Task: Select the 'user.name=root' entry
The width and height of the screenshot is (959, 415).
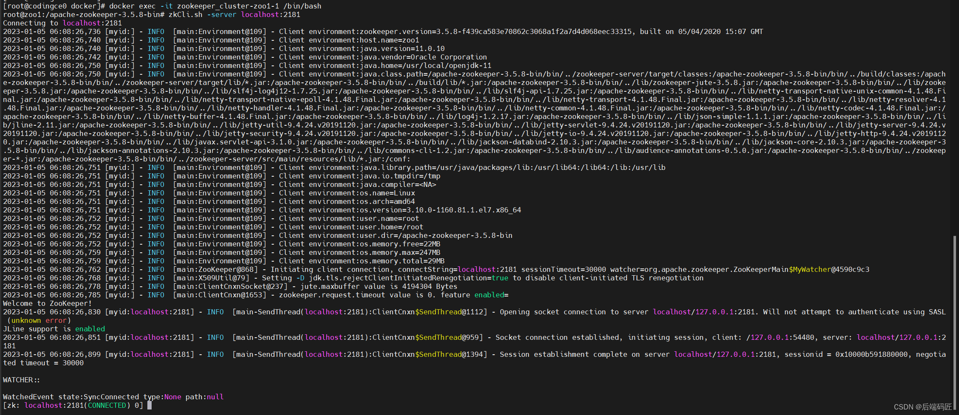Action: tap(389, 218)
